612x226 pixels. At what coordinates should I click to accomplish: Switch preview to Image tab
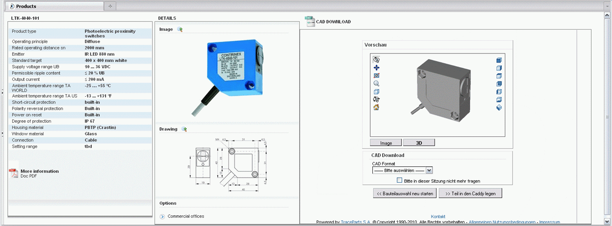point(386,143)
